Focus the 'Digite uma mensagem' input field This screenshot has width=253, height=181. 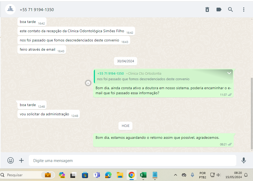click(x=132, y=160)
